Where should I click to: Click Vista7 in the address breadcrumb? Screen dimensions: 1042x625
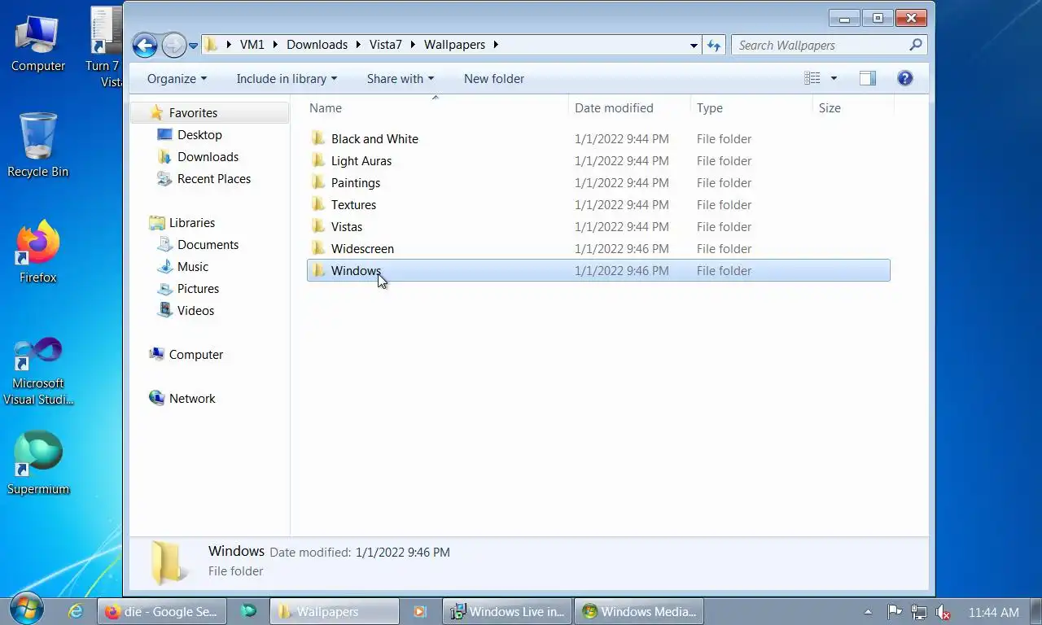pyautogui.click(x=386, y=45)
